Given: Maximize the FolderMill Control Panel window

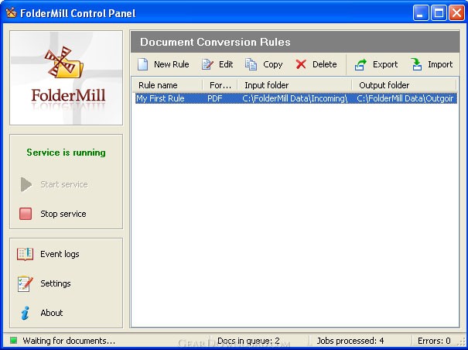Looking at the screenshot, I should [x=439, y=13].
